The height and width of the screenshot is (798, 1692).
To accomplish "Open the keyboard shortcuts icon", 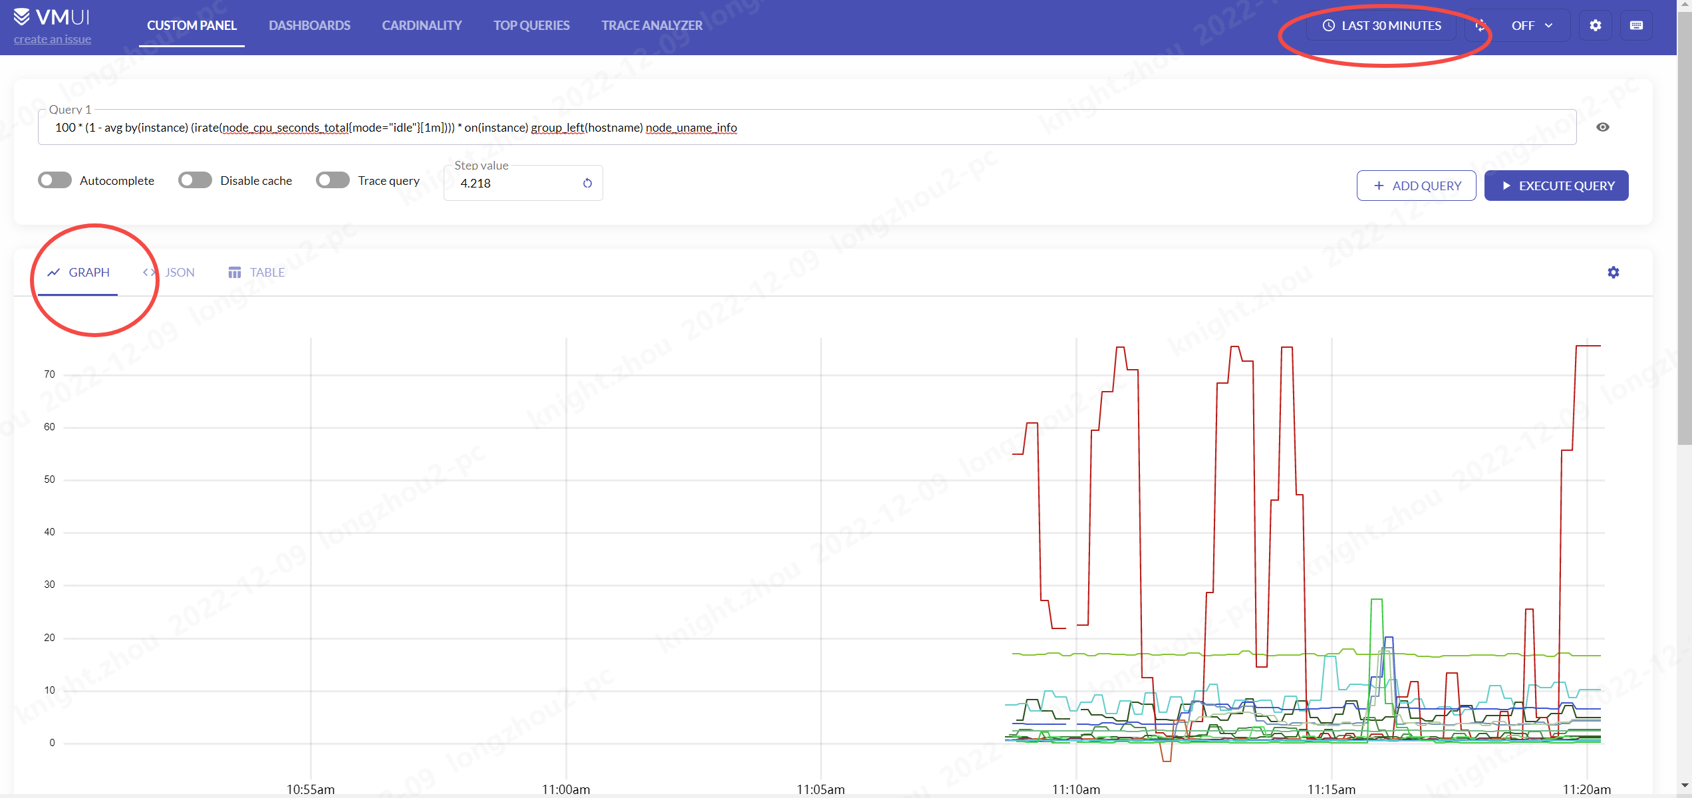I will tap(1636, 25).
